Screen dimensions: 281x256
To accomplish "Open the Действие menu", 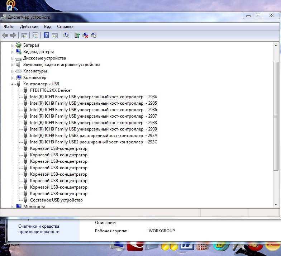I will [29, 27].
